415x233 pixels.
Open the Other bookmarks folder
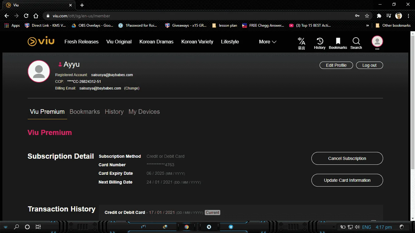point(393,25)
